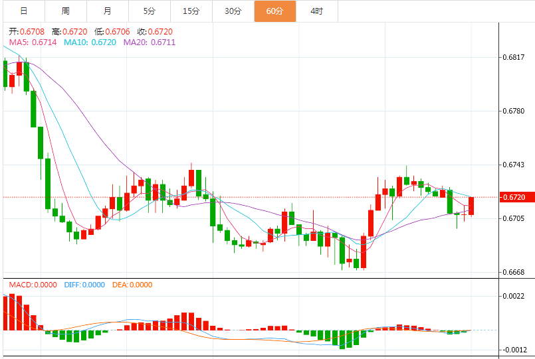
Task: Click the 0.0022 MACD axis label
Action: (514, 296)
